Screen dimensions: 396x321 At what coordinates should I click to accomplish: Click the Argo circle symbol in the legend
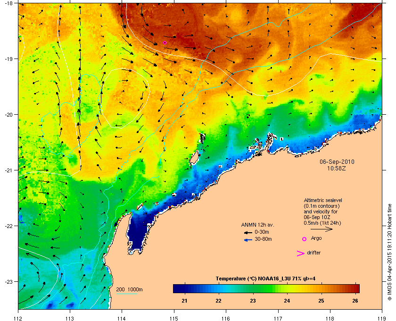[x=305, y=239]
